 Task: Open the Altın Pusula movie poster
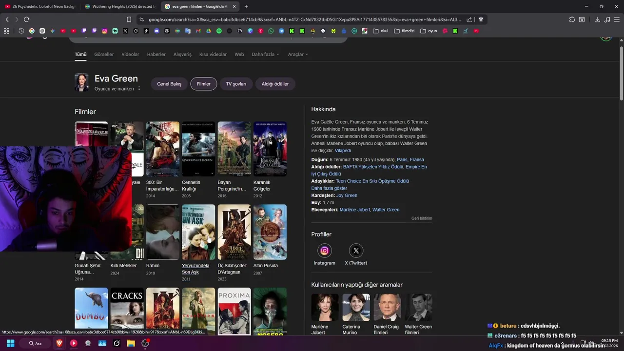tap(270, 232)
